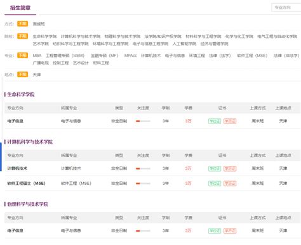301x245 pixels.
Task: Choose 法律 (法学) major filter
Action: pos(220,56)
